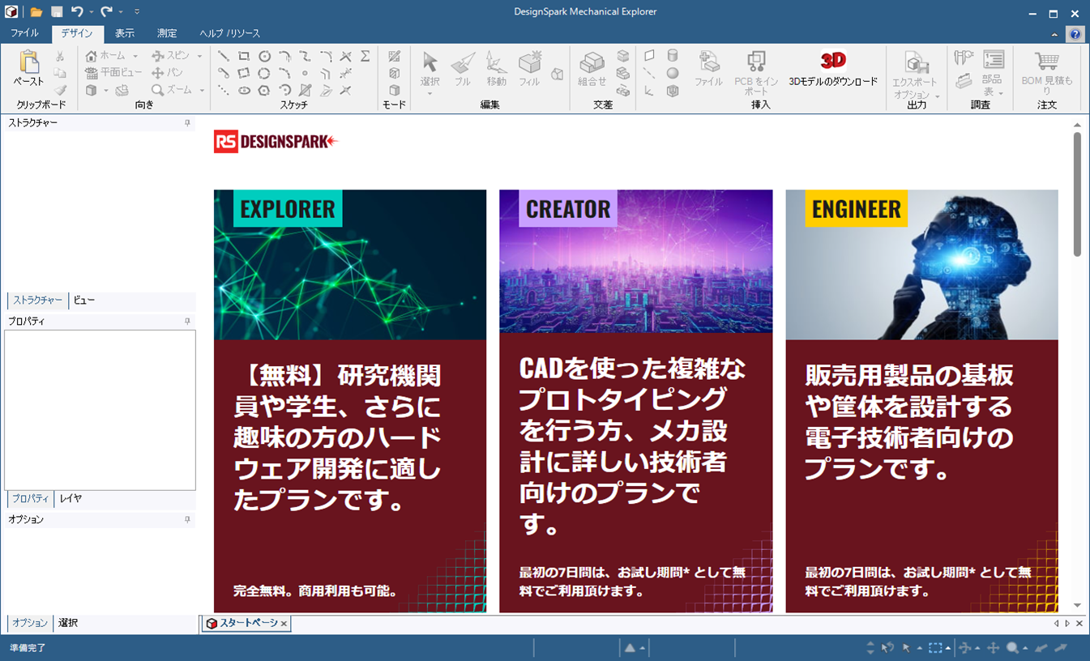Image resolution: width=1090 pixels, height=661 pixels.
Task: Click the Open folder icon in title bar
Action: [36, 12]
